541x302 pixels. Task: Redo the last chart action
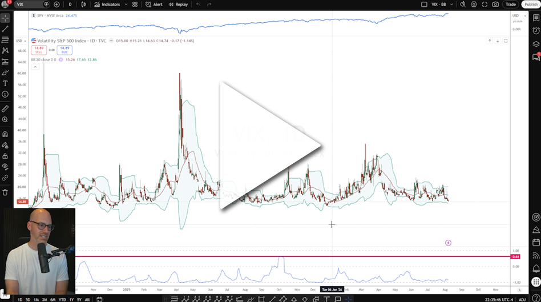(x=209, y=5)
